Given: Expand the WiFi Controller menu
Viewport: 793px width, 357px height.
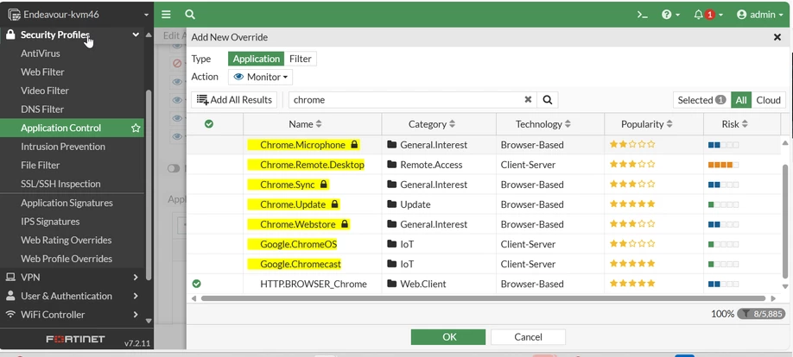Looking at the screenshot, I should (136, 315).
